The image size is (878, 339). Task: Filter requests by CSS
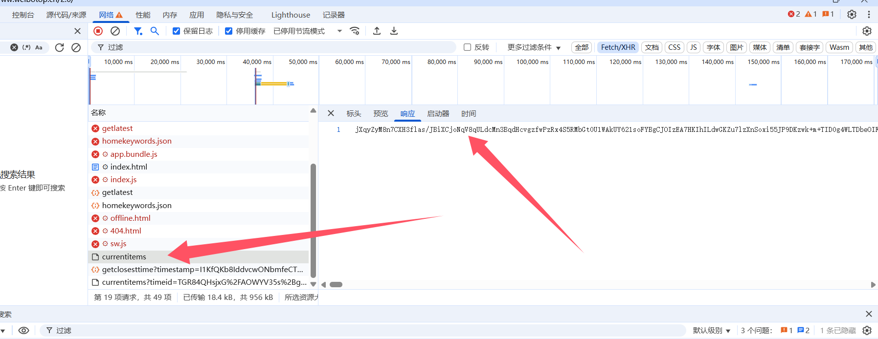click(x=675, y=47)
